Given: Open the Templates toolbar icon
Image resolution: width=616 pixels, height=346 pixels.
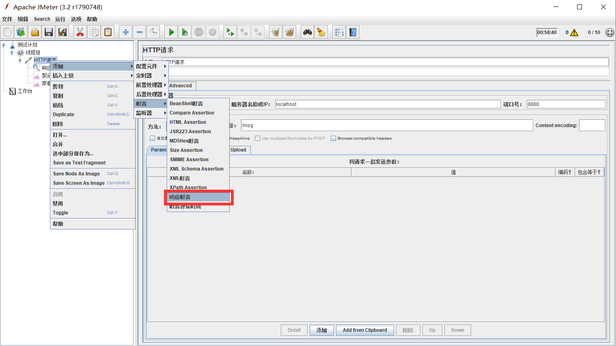Looking at the screenshot, I should (21, 32).
